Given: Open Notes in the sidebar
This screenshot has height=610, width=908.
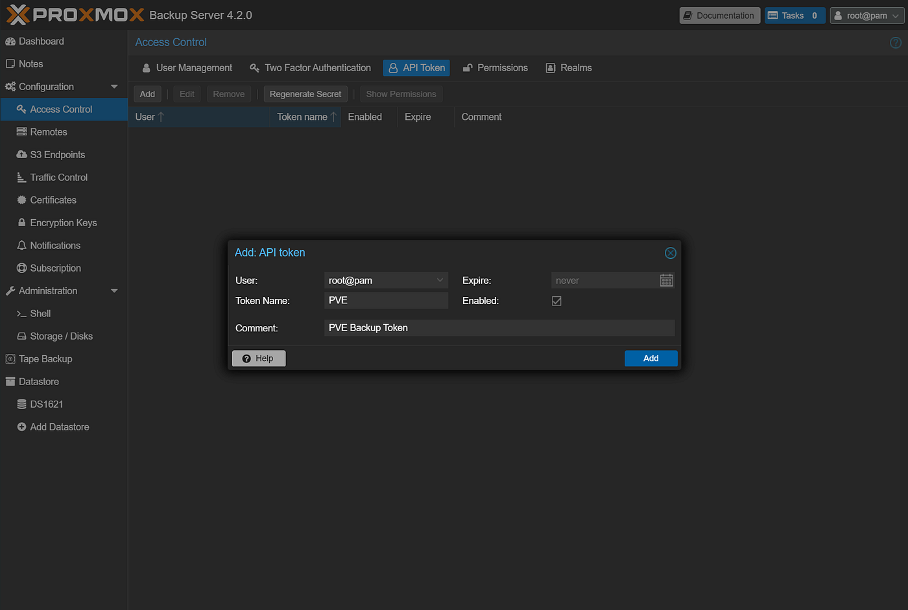Looking at the screenshot, I should (x=64, y=64).
